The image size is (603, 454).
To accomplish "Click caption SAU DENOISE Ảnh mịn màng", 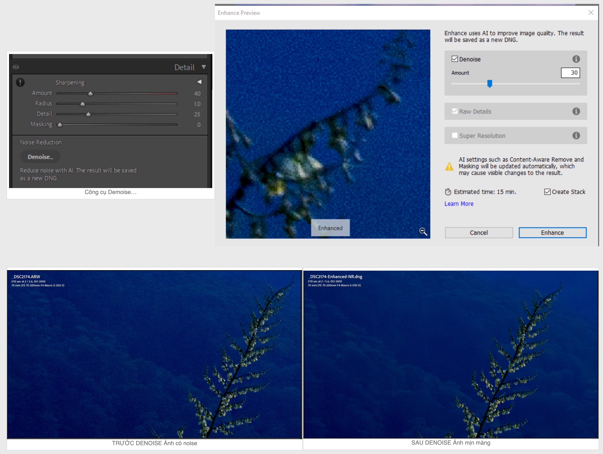I will pos(451,443).
